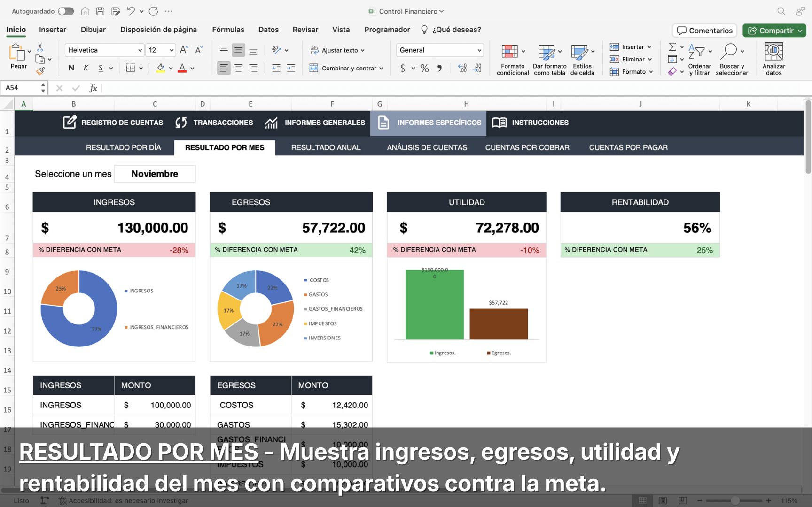Image resolution: width=812 pixels, height=507 pixels.
Task: Open the Combinar y centrar dropdown arrow
Action: [x=381, y=69]
